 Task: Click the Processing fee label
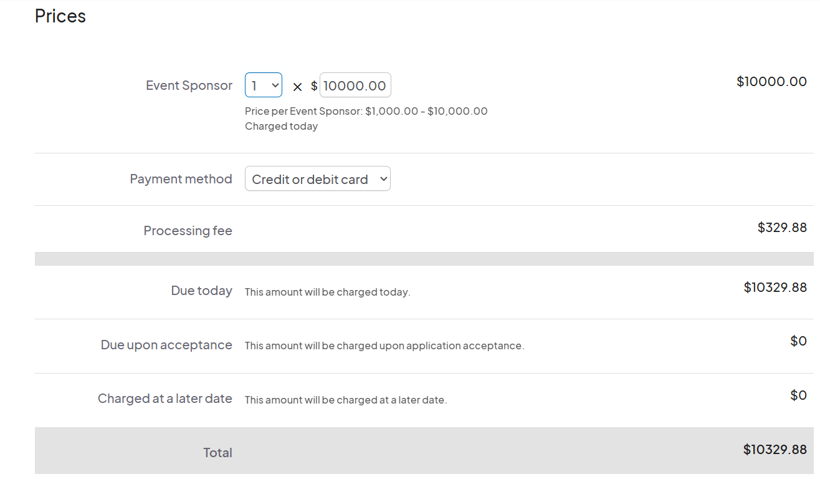[x=188, y=231]
